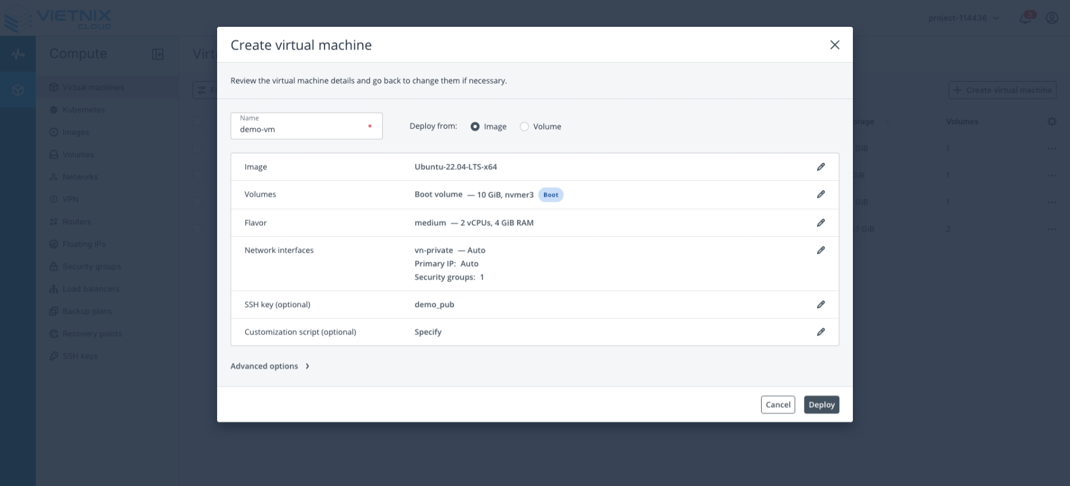
Task: Open the compute cube sidebar icon
Action: (x=18, y=90)
